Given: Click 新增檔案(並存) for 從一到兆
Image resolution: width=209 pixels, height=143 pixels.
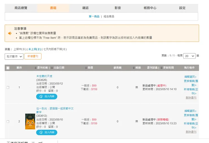Looking at the screenshot, I should 191,126.
